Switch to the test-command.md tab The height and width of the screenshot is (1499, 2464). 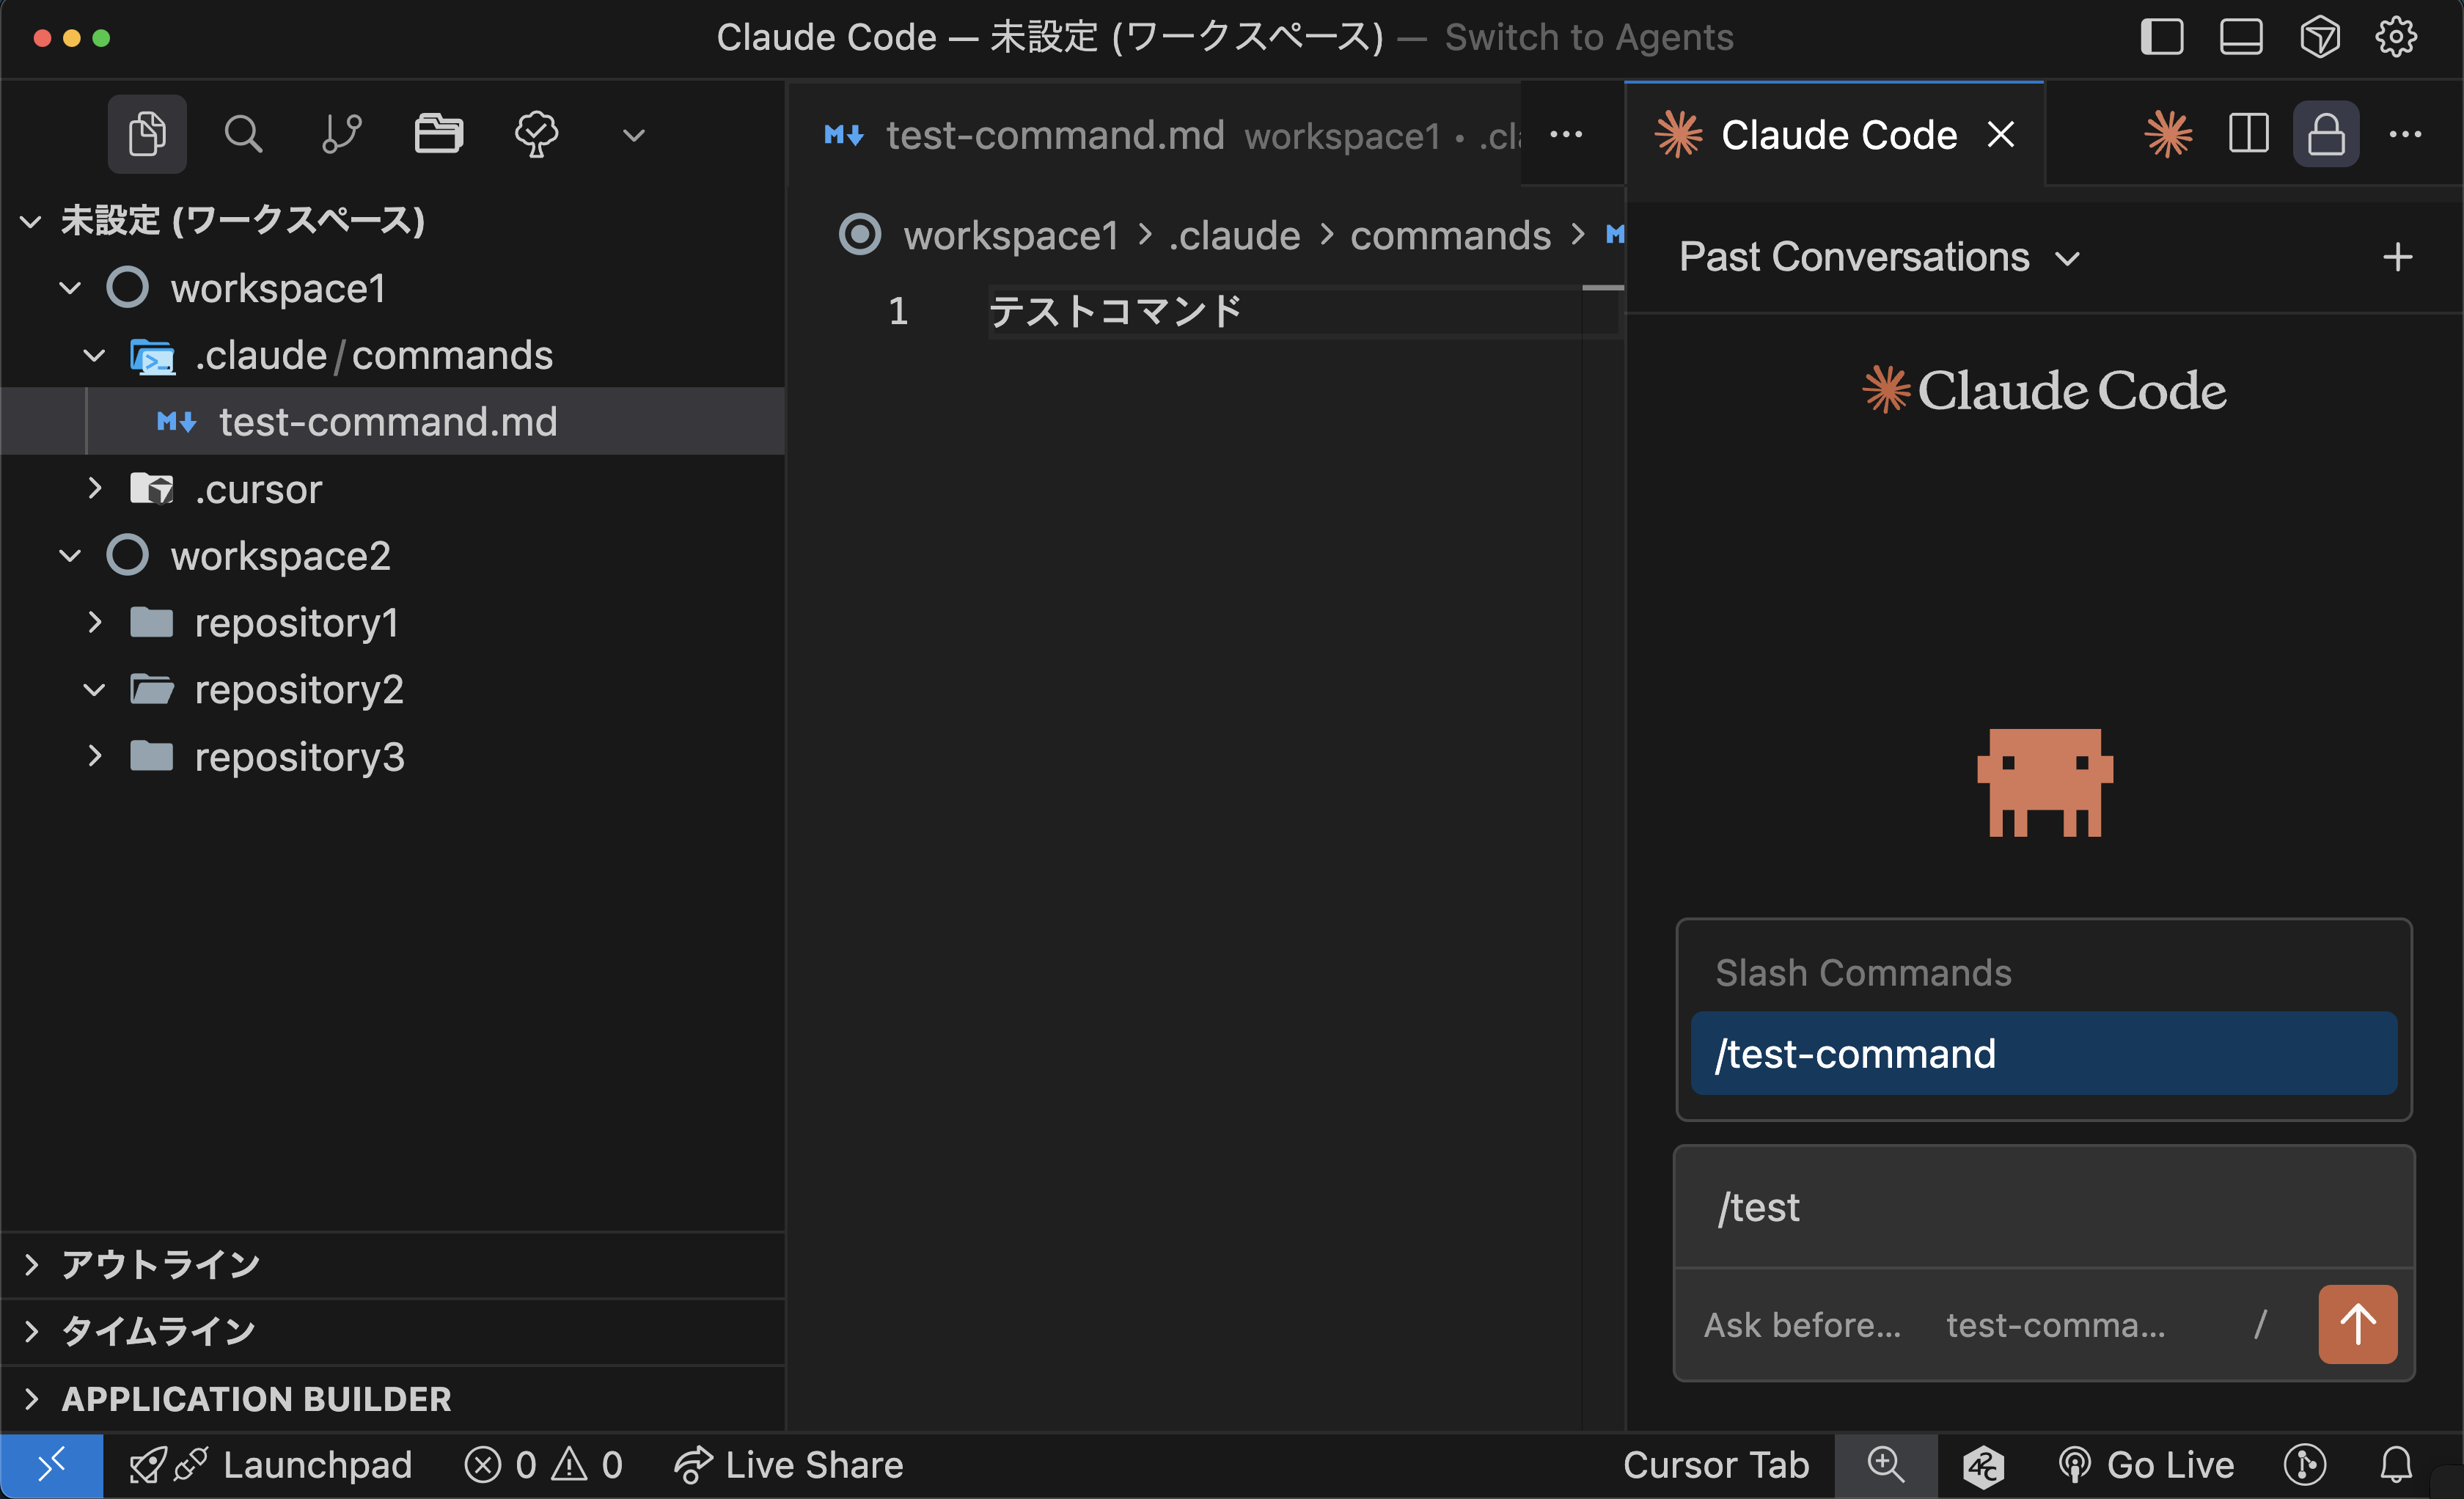point(1054,135)
